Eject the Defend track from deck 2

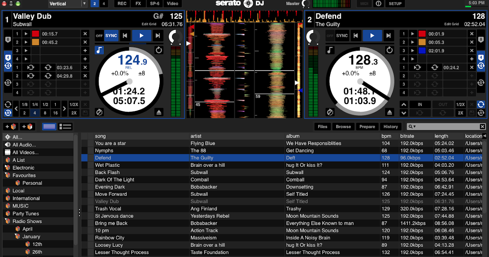pyautogui.click(x=390, y=112)
